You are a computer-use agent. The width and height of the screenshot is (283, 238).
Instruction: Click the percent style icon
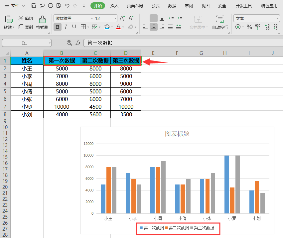tap(249, 27)
